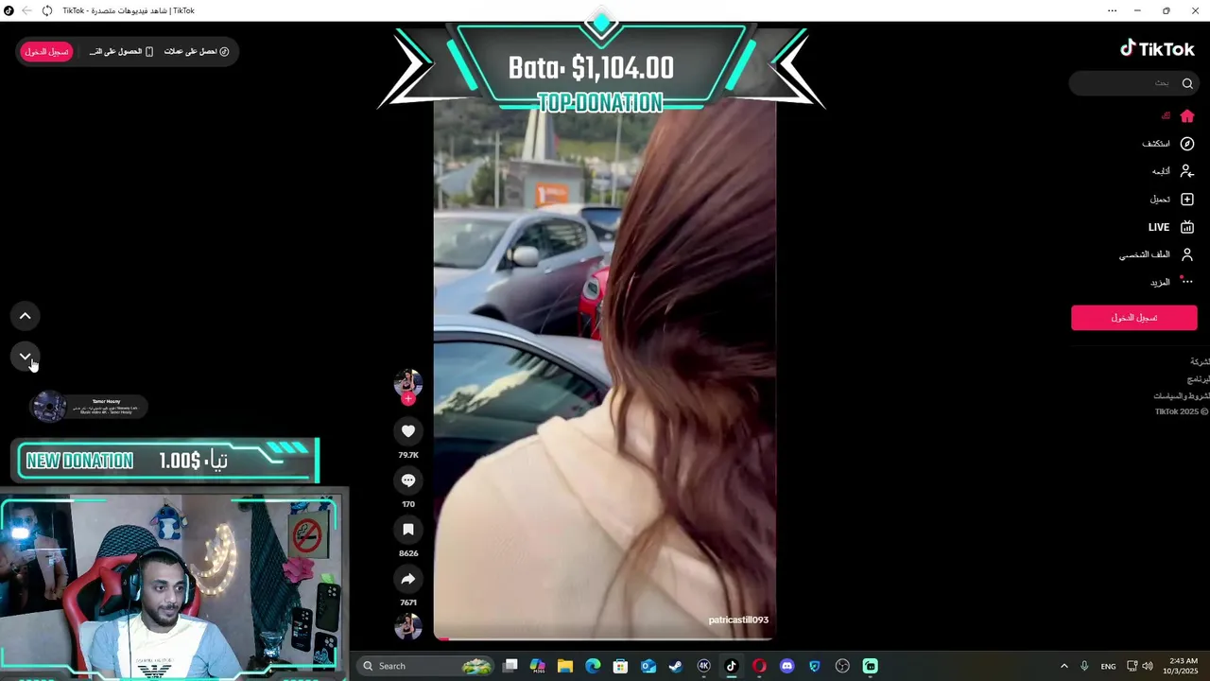Open the Windows taskbar Search box
The image size is (1210, 681).
coord(425,666)
